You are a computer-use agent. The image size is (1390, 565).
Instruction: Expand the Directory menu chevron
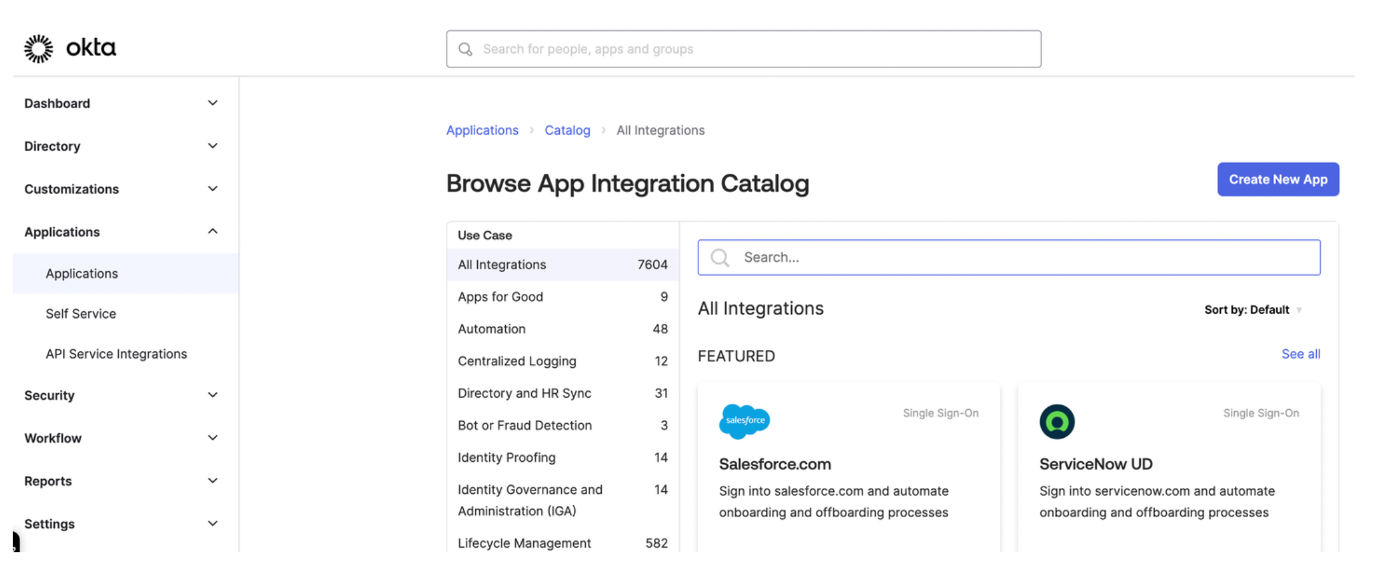pos(212,146)
